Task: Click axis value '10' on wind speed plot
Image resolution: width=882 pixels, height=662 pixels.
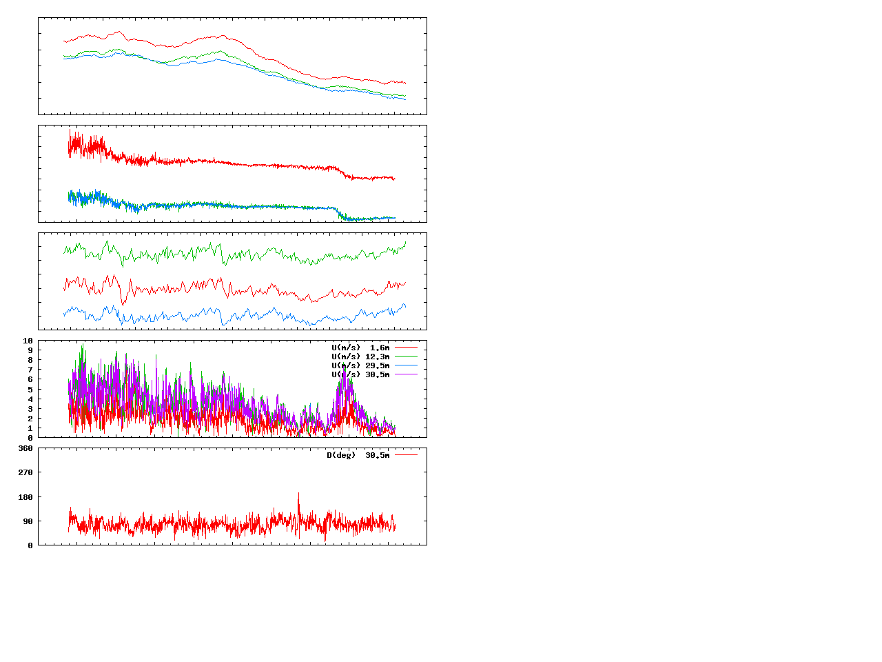Action: tap(28, 341)
